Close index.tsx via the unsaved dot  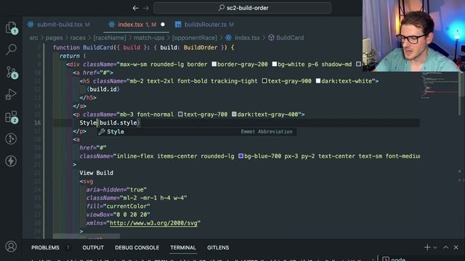(x=163, y=25)
